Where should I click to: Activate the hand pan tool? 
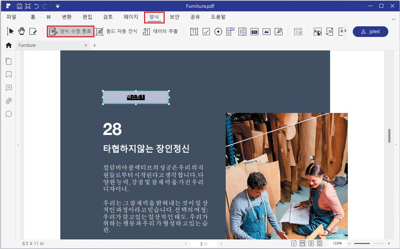(21, 31)
